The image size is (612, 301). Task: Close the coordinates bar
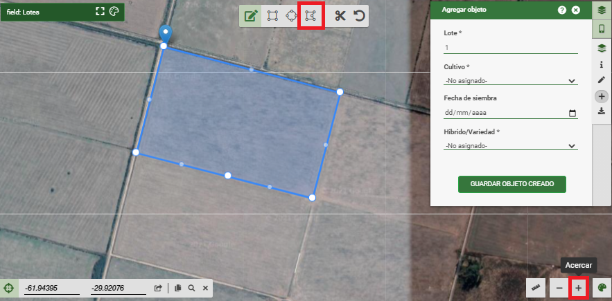click(205, 288)
